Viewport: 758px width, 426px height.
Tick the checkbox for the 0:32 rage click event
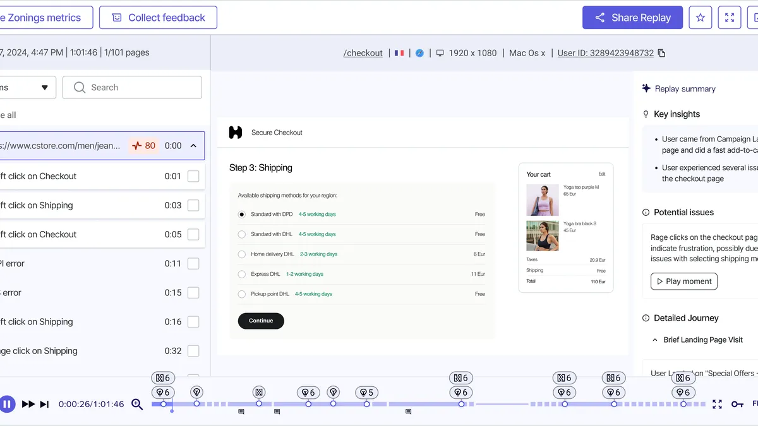193,351
